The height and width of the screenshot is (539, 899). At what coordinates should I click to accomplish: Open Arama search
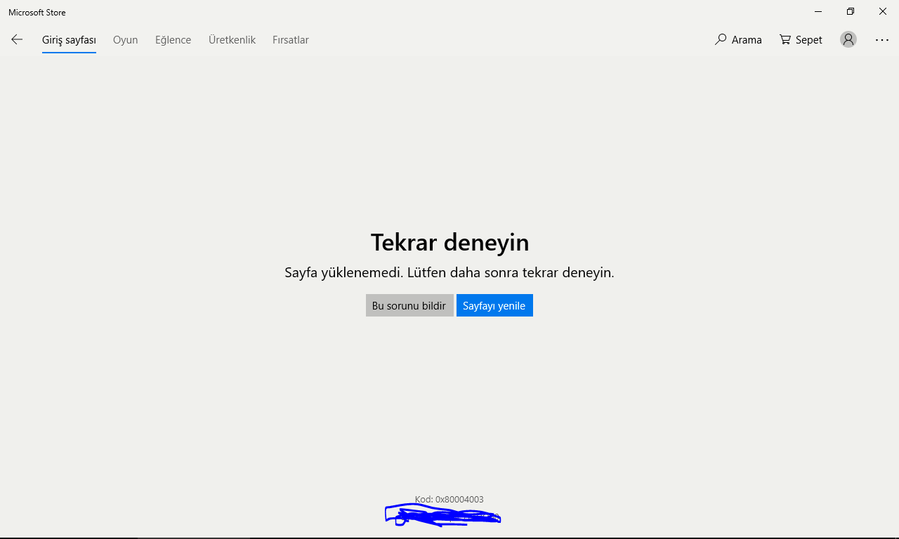738,40
